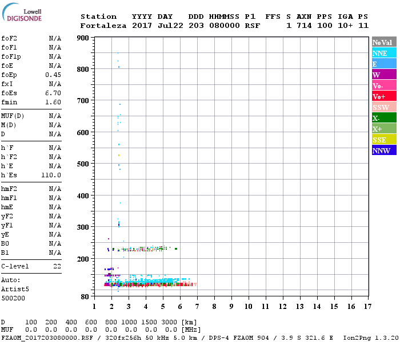The width and height of the screenshot is (400, 342).
Task: Select the NoVal gray legend swatch
Action: 383,43
